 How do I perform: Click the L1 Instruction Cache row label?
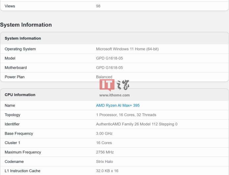click(22, 171)
